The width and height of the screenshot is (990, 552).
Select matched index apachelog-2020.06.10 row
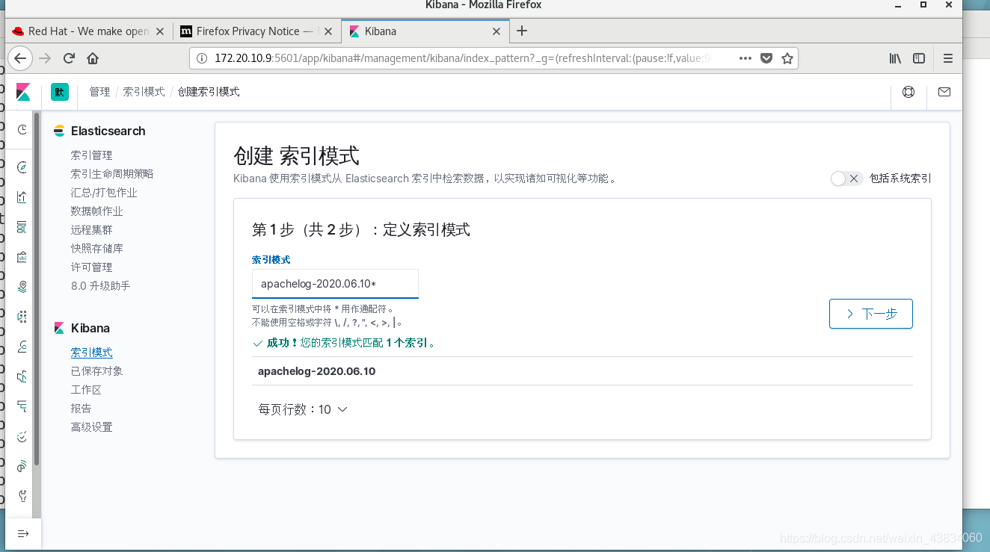pyautogui.click(x=582, y=371)
